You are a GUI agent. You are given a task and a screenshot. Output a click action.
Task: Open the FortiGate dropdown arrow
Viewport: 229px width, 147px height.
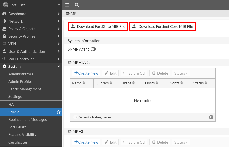(x=59, y=5)
